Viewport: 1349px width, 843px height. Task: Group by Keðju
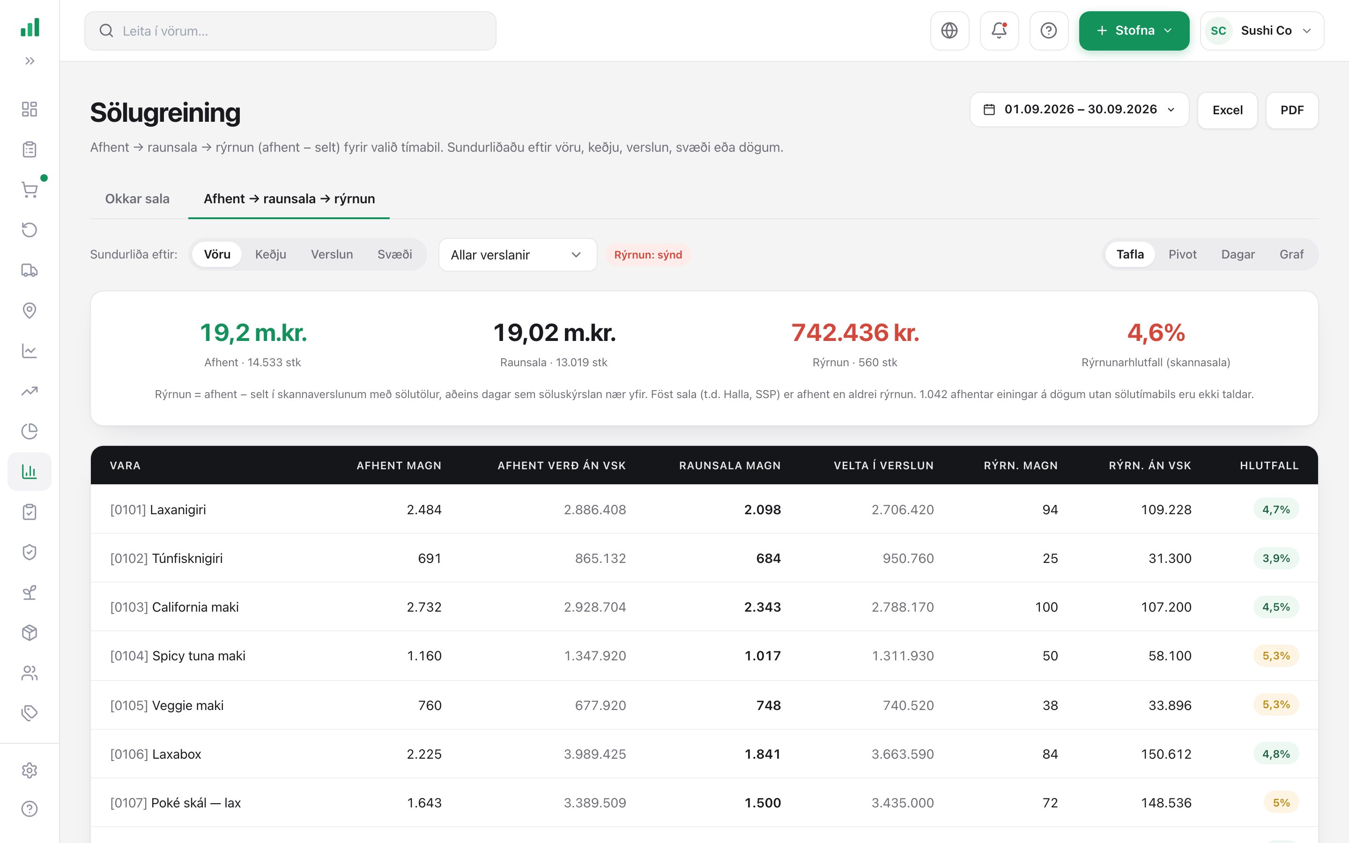pyautogui.click(x=270, y=254)
